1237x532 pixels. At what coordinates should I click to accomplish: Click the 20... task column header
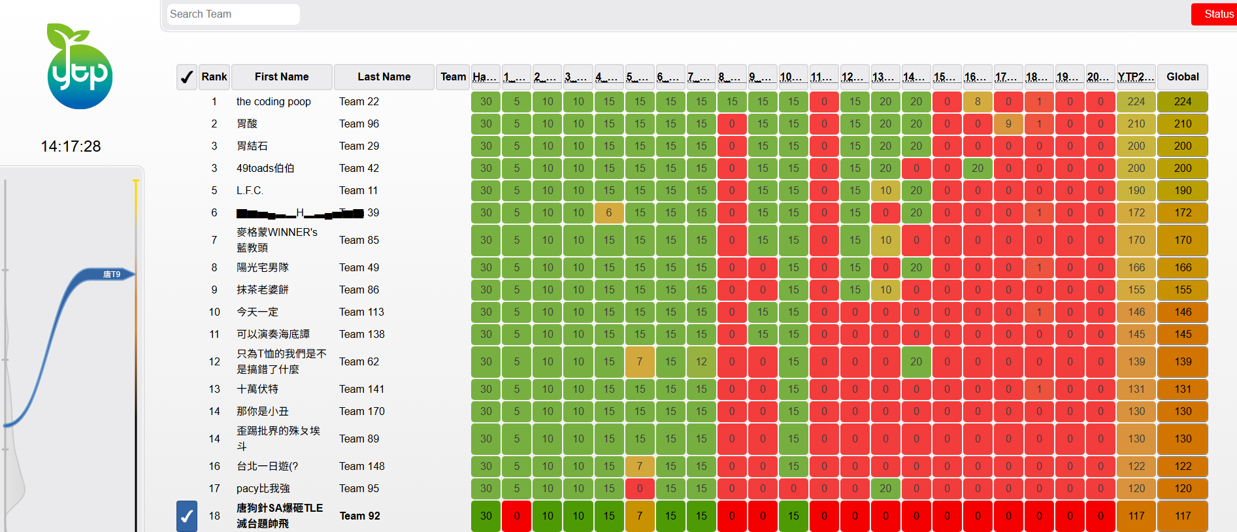(x=1100, y=77)
